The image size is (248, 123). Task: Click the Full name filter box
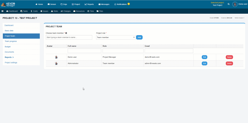coord(84,51)
